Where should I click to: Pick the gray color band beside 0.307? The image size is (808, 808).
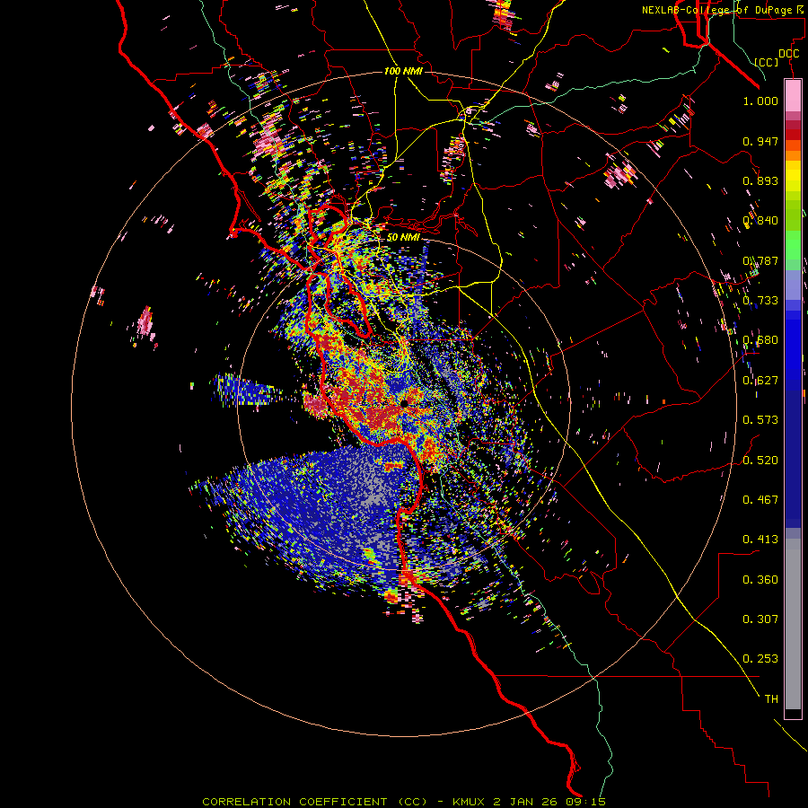793,624
